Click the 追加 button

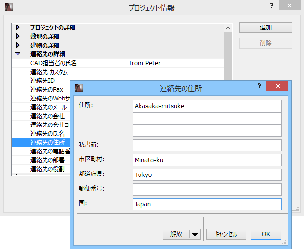click(x=266, y=27)
